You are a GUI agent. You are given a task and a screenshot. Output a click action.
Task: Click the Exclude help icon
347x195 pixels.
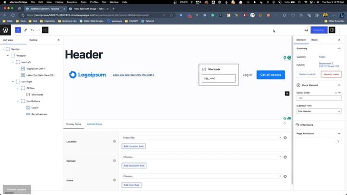(x=114, y=161)
